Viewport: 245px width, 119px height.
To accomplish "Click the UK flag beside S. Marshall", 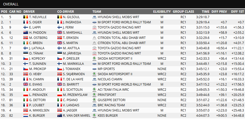I will (x=60, y=33).
